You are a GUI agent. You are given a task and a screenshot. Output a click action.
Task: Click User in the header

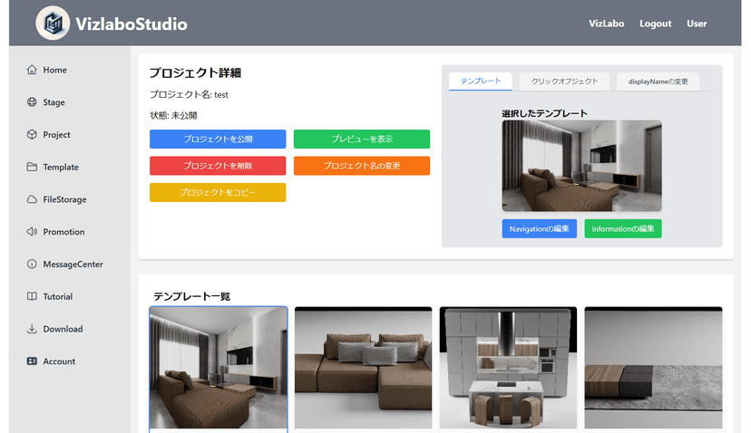697,24
